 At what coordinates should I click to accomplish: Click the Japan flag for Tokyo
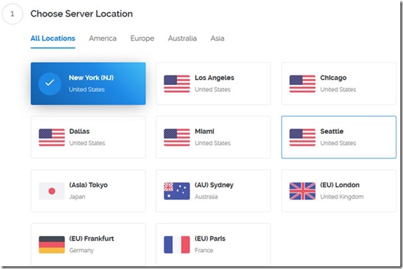pyautogui.click(x=51, y=191)
